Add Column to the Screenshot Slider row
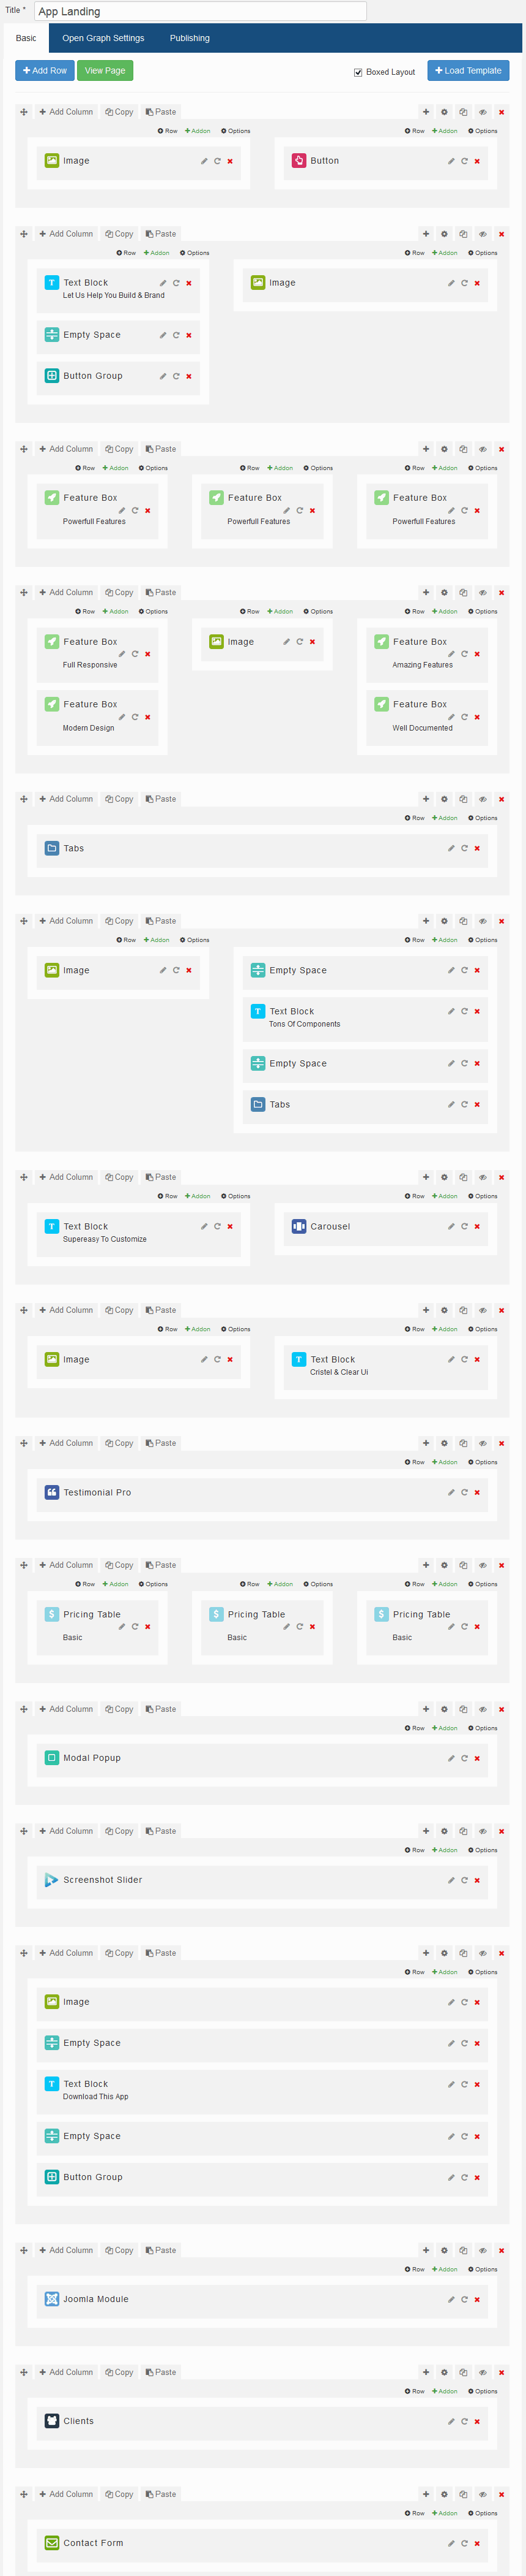This screenshot has width=526, height=2576. pyautogui.click(x=66, y=1832)
